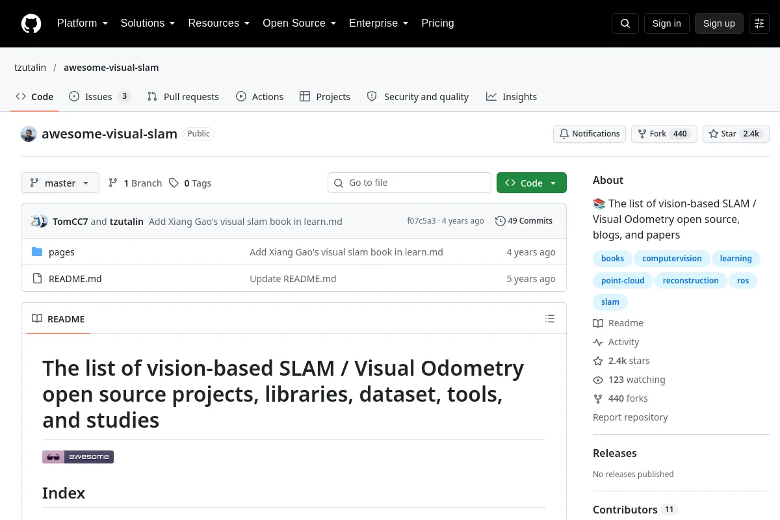Open the green Code dropdown
Image resolution: width=780 pixels, height=520 pixels.
532,183
